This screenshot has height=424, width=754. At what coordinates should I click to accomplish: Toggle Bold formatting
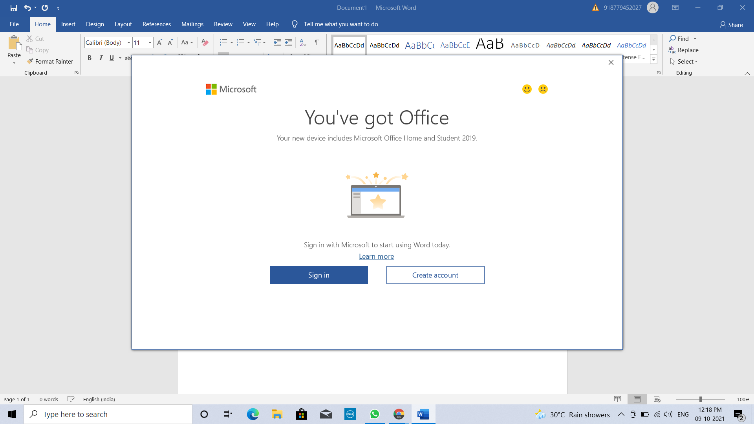90,58
